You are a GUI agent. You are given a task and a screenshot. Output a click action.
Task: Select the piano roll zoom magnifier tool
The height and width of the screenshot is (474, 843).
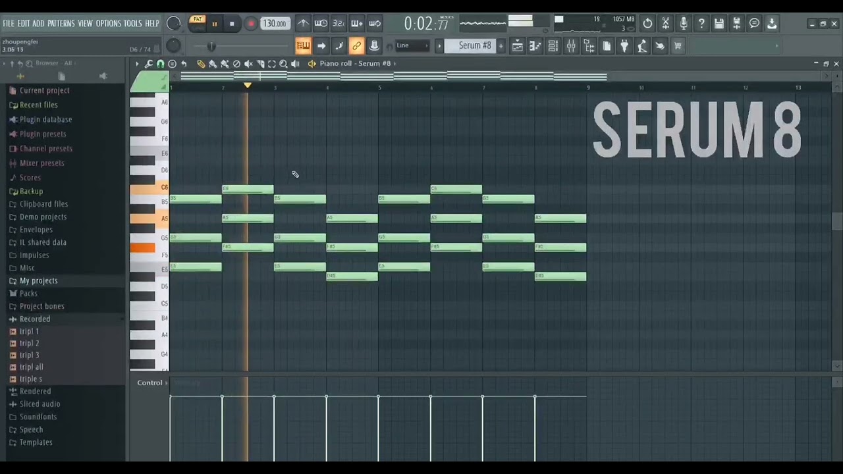(x=284, y=64)
